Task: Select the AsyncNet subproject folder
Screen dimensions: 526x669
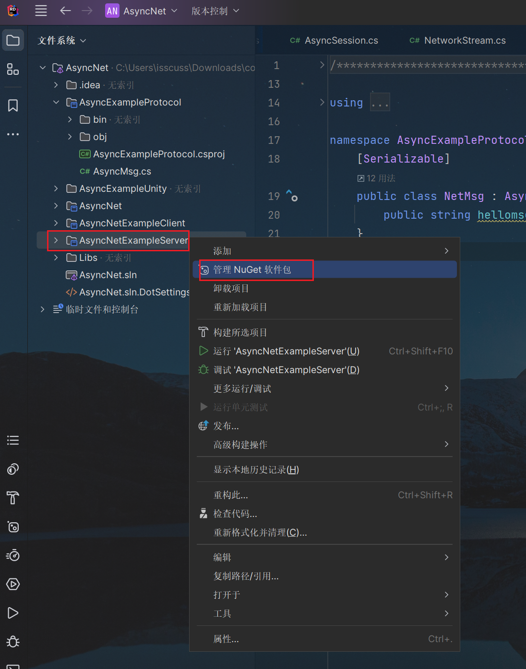Action: click(94, 206)
